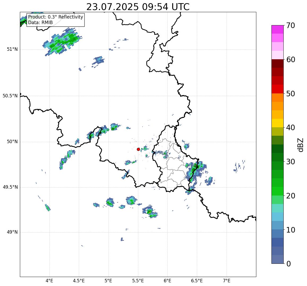The width and height of the screenshot is (307, 286).
Task: Click the '4.5°E' longitude label
Action: point(79,281)
